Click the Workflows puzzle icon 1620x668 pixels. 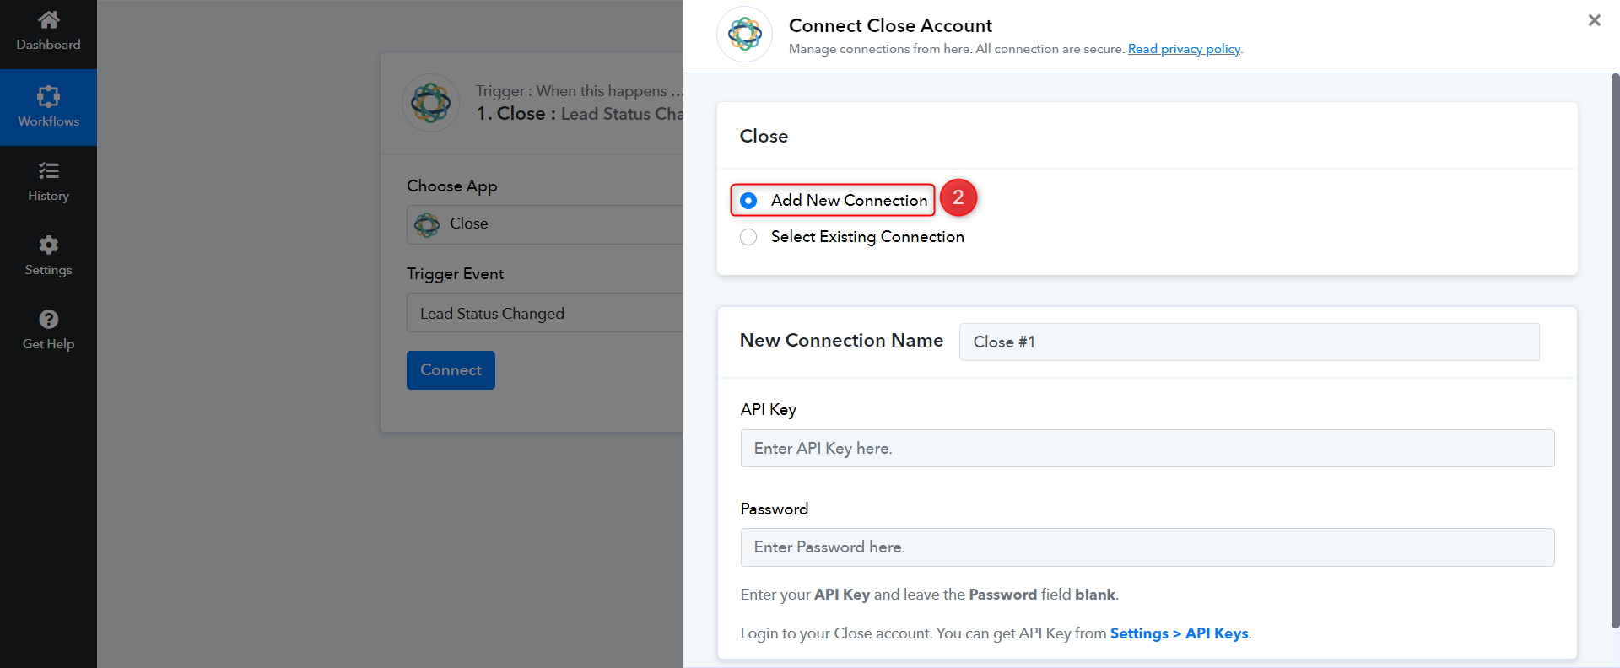pyautogui.click(x=49, y=96)
